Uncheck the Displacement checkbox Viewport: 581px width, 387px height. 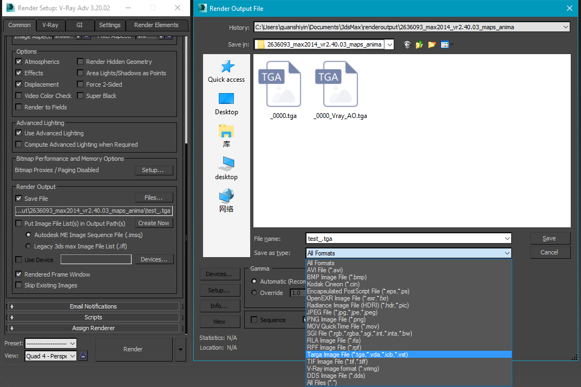coord(18,84)
